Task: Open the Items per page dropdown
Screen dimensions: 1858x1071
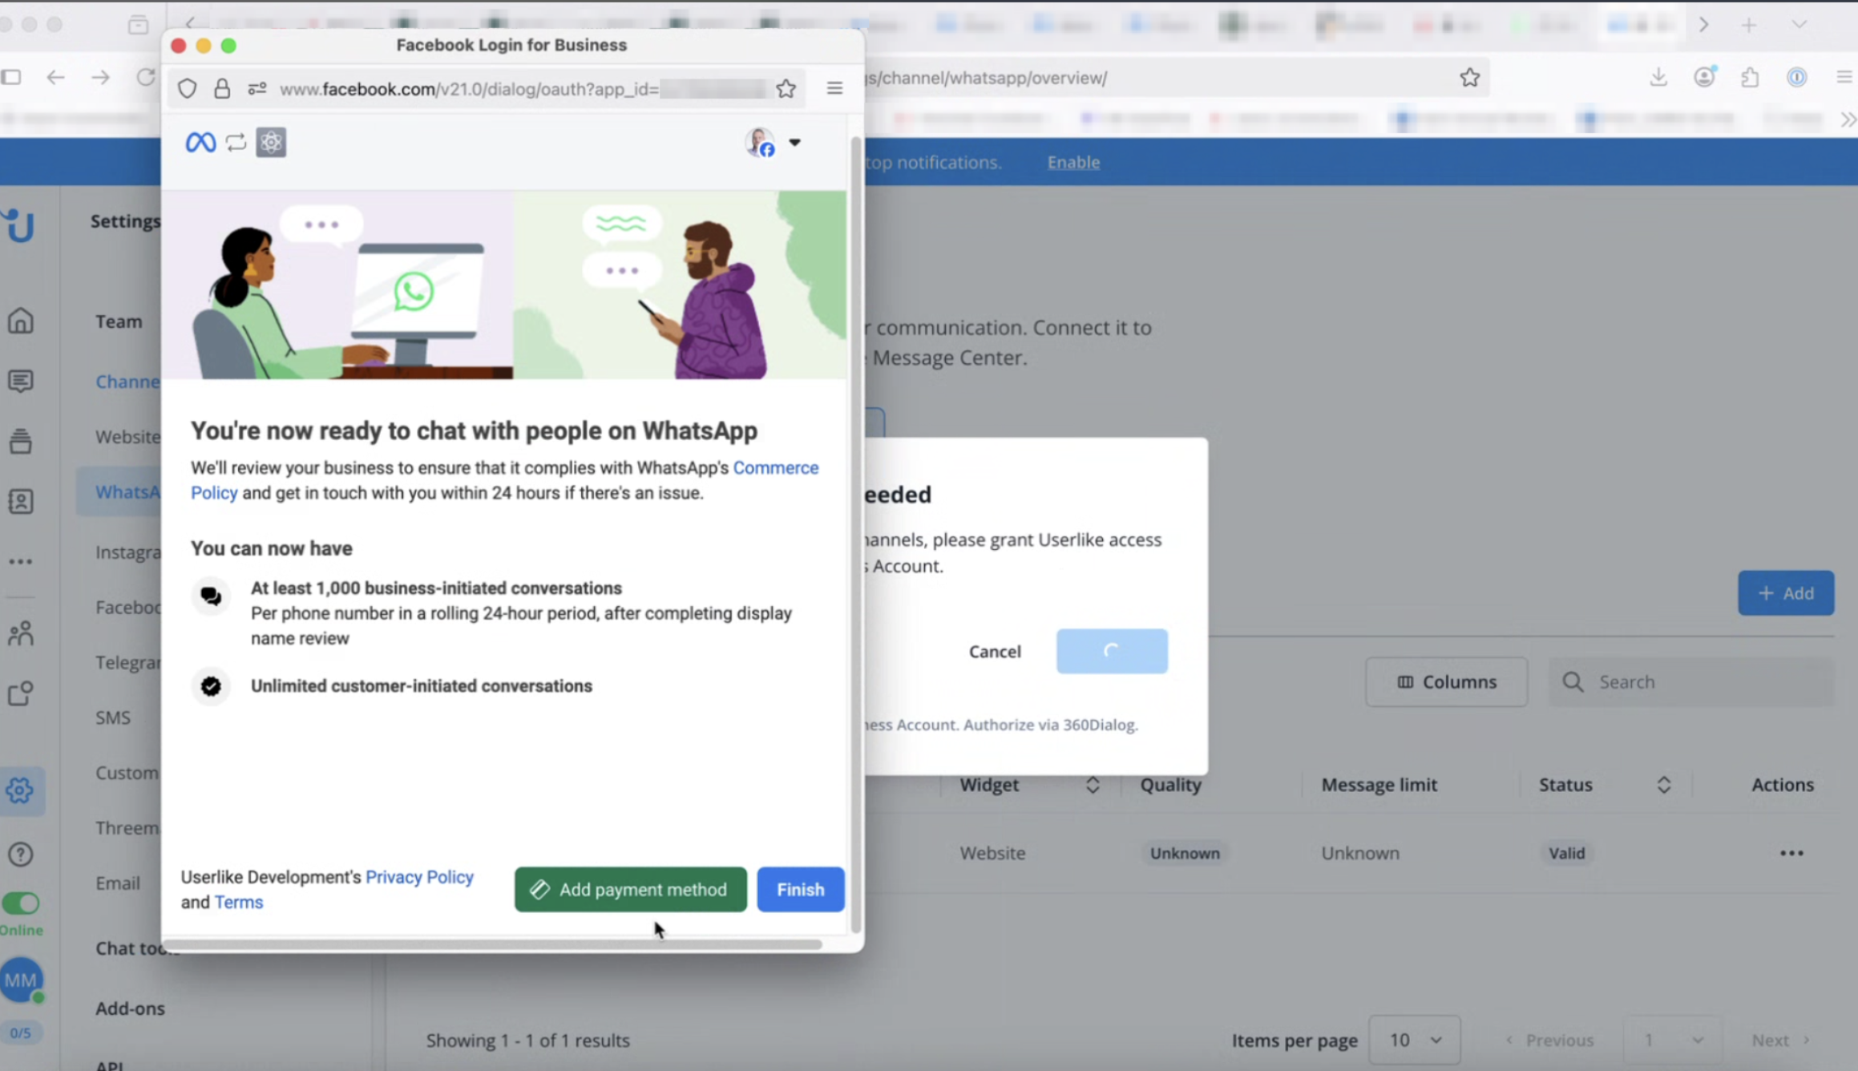Action: pyautogui.click(x=1415, y=1040)
